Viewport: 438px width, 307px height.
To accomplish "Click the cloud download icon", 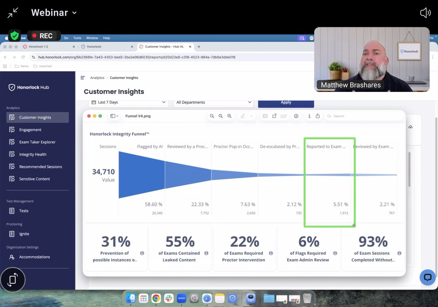I will point(411,127).
